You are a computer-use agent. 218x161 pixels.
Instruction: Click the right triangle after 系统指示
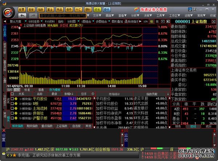click(x=140, y=21)
